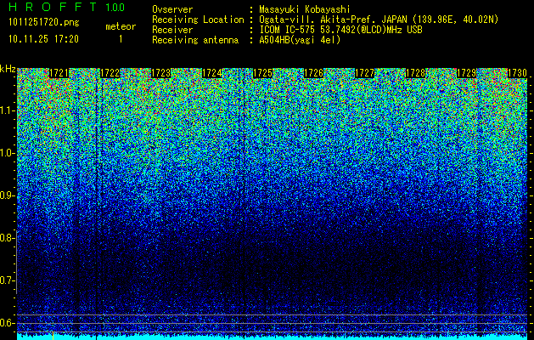Image resolution: width=534 pixels, height=340 pixels.
Task: Select the 1728 time marker
Action: coord(415,73)
